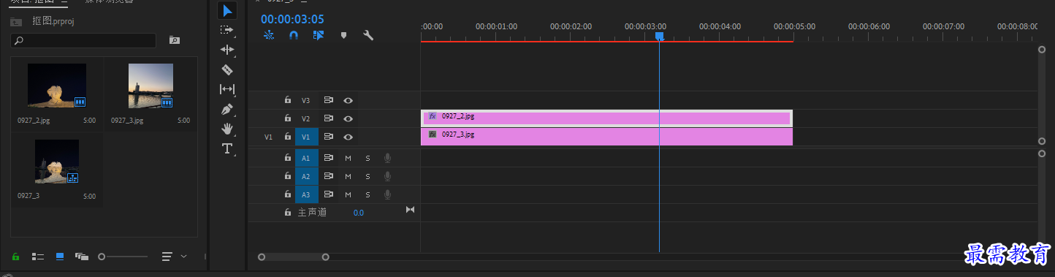The height and width of the screenshot is (277, 1055).
Task: Hide V2 track output with eye icon
Action: click(x=349, y=118)
